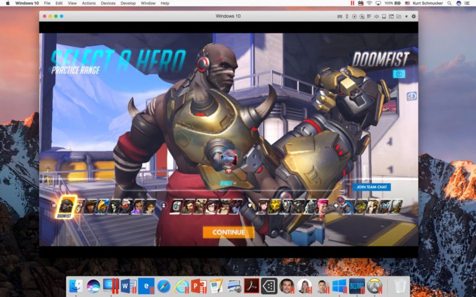This screenshot has width=476, height=297.
Task: Open Overwatch icon in the Dock
Action: [x=374, y=286]
